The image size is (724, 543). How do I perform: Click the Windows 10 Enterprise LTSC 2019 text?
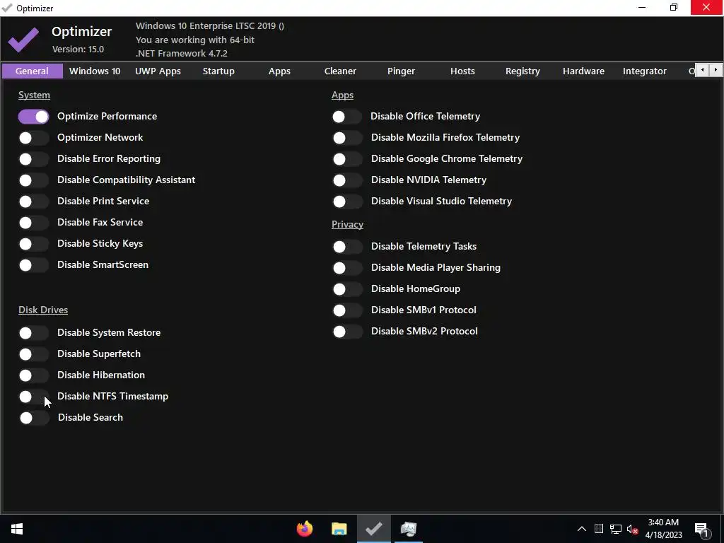pyautogui.click(x=210, y=26)
